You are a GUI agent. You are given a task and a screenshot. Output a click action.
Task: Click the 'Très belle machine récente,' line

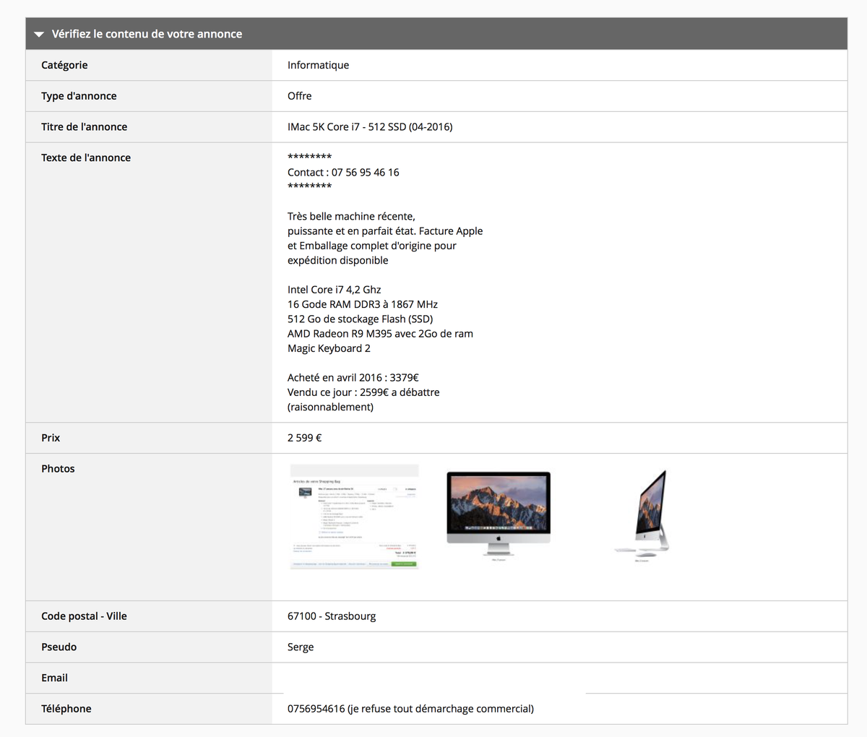point(351,216)
